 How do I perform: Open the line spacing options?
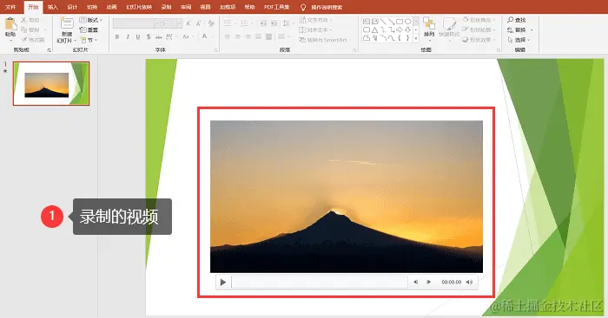click(286, 23)
